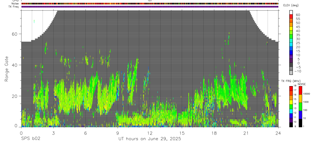The image size is (313, 144).
Task: Click the multicolored Noise strip above the plot
Action: point(150,4)
